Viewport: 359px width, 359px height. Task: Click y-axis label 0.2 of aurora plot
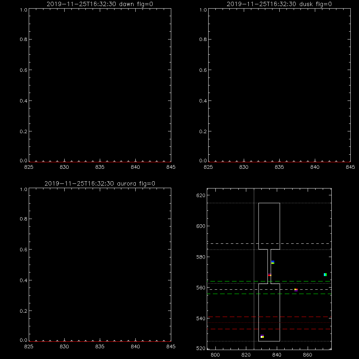pos(23,311)
